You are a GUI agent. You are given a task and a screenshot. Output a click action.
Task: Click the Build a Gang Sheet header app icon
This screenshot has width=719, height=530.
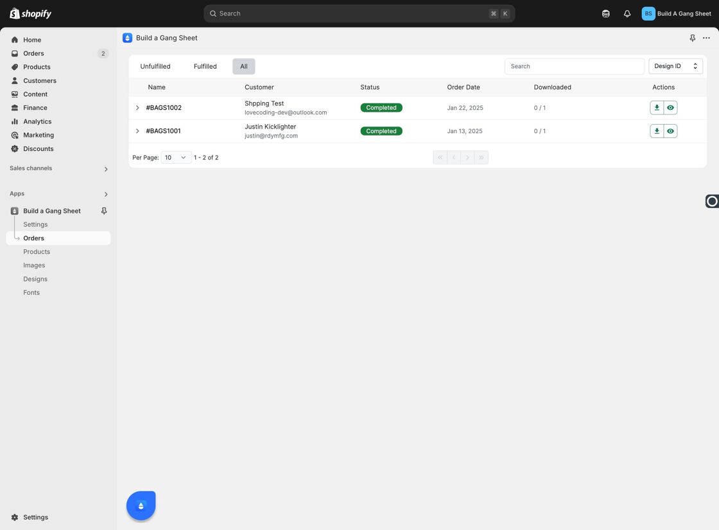click(128, 38)
